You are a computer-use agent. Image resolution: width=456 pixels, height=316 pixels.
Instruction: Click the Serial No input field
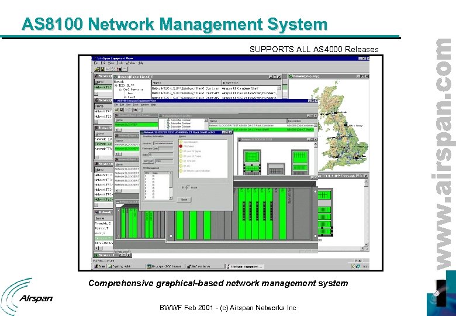tap(163, 143)
